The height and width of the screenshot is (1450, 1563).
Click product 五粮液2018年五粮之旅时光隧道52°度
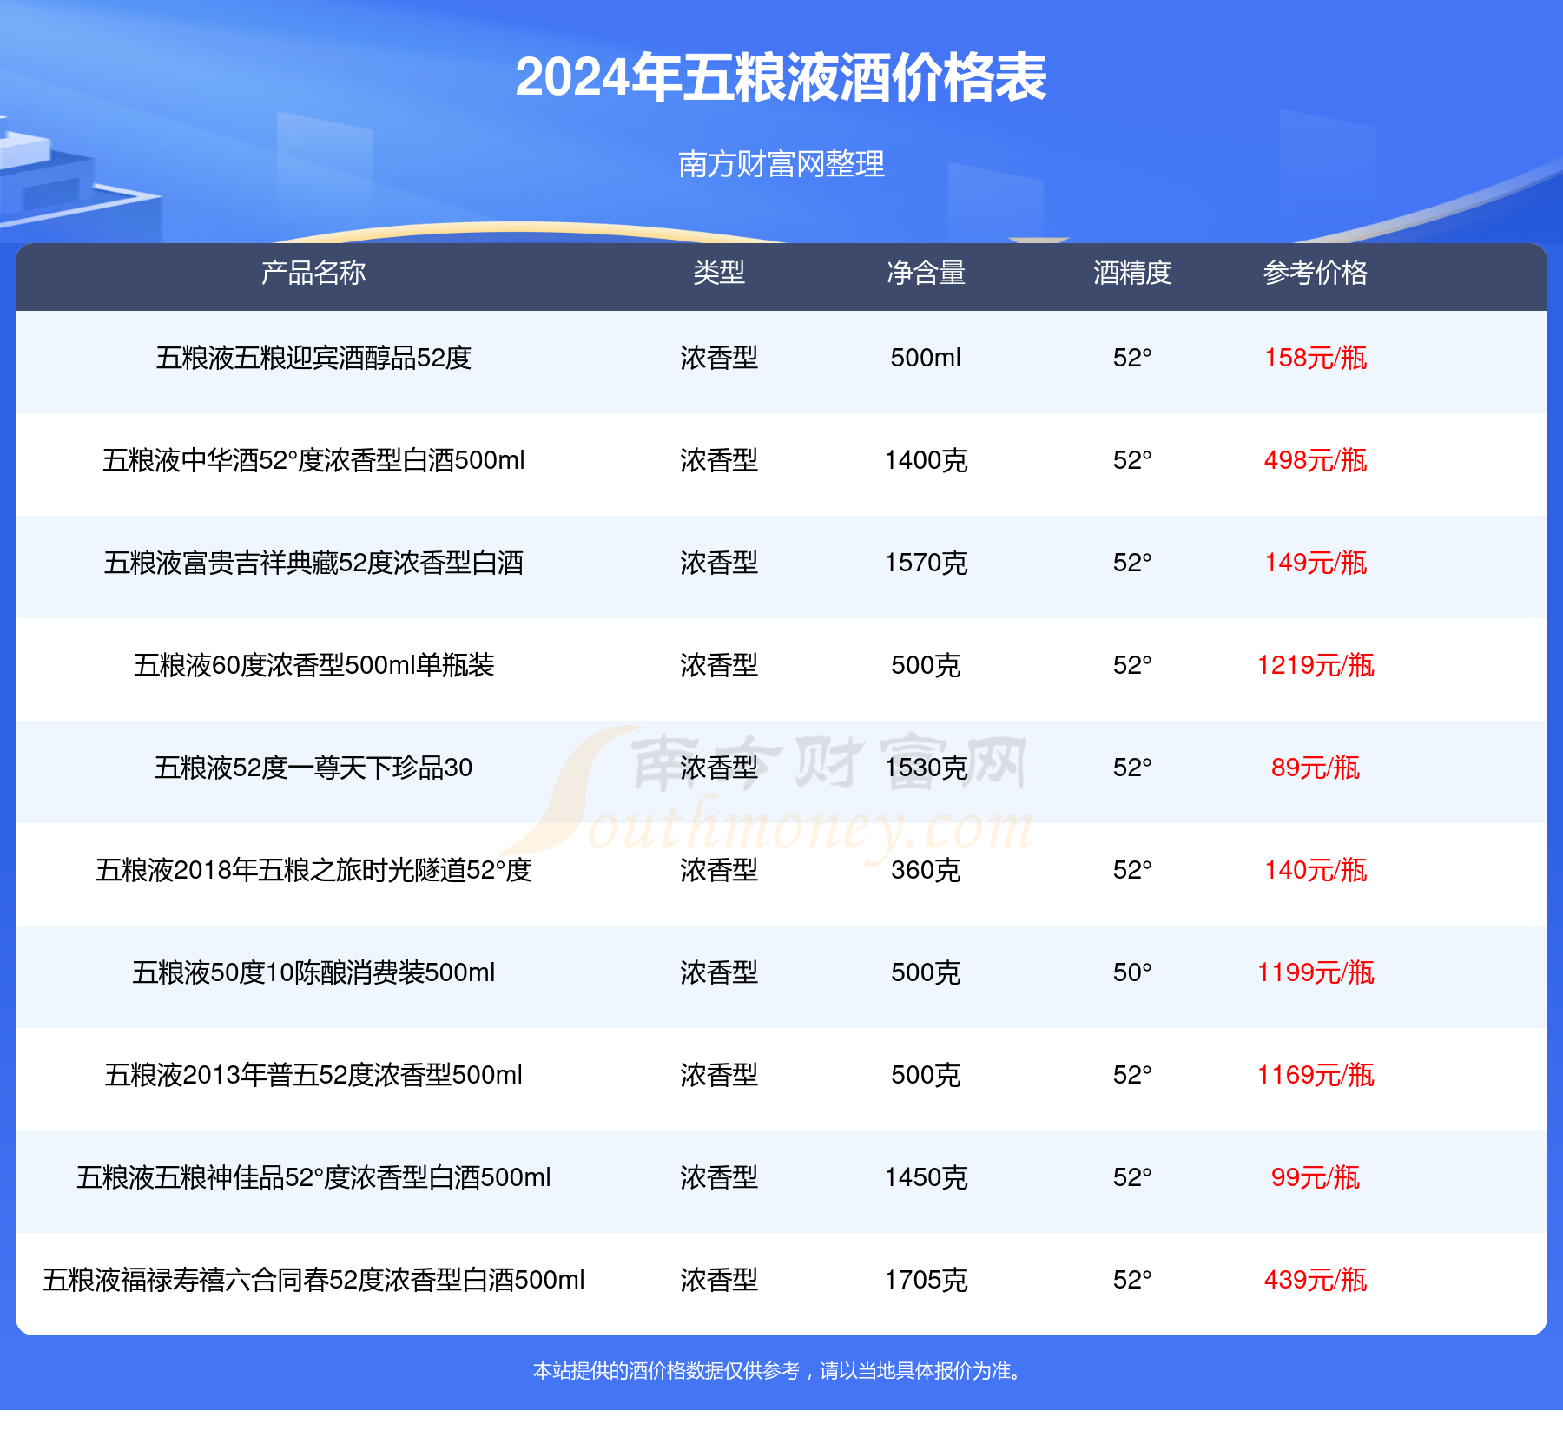click(313, 870)
